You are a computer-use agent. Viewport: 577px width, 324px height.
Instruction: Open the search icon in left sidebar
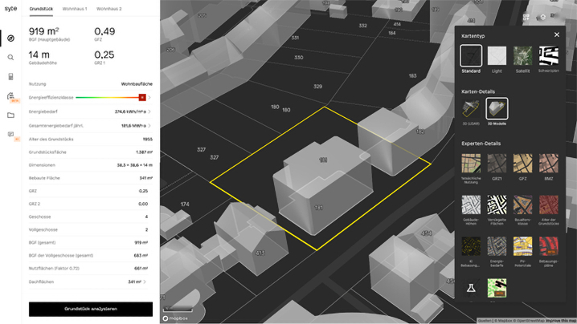(x=11, y=58)
